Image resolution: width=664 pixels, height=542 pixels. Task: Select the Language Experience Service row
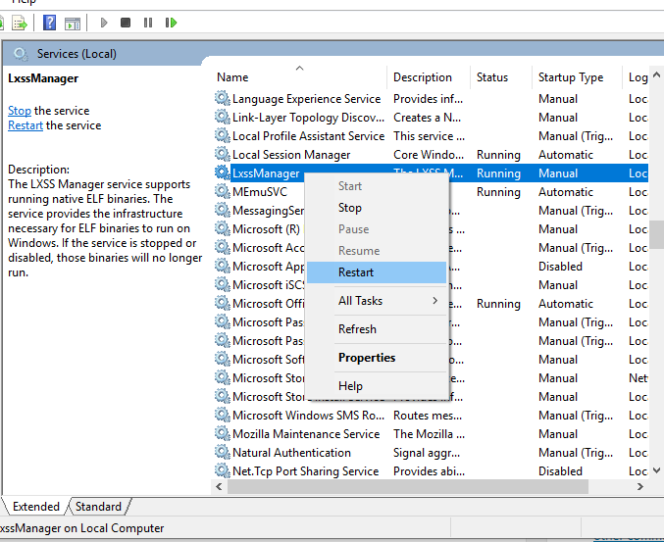(x=431, y=99)
